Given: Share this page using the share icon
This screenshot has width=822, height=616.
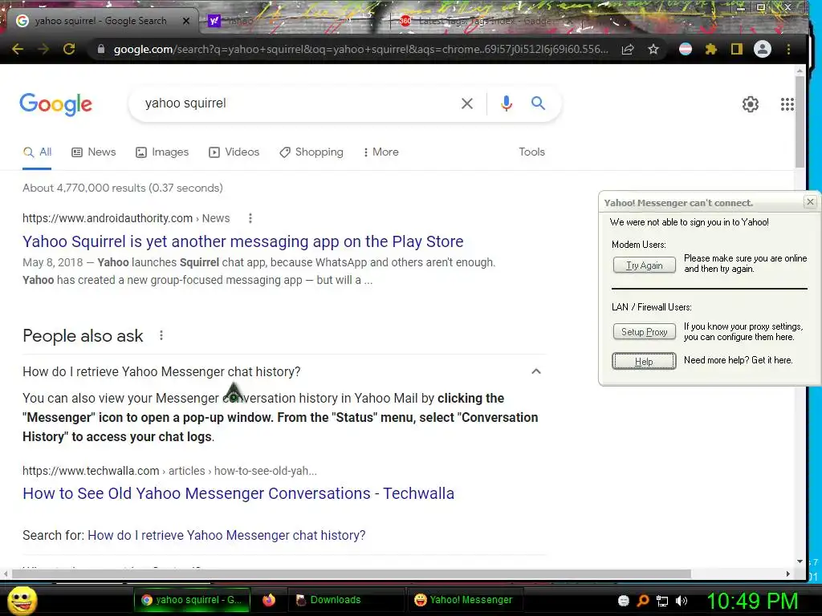Looking at the screenshot, I should click(628, 49).
